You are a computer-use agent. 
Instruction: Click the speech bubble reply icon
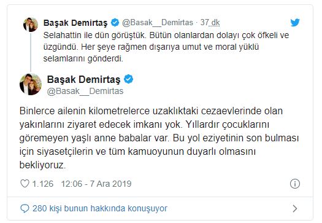25,209
